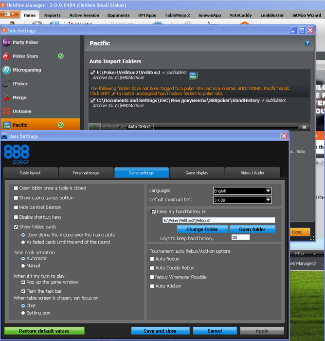Select Betting box focus option
Image resolution: width=325 pixels, height=341 pixels.
tap(23, 313)
